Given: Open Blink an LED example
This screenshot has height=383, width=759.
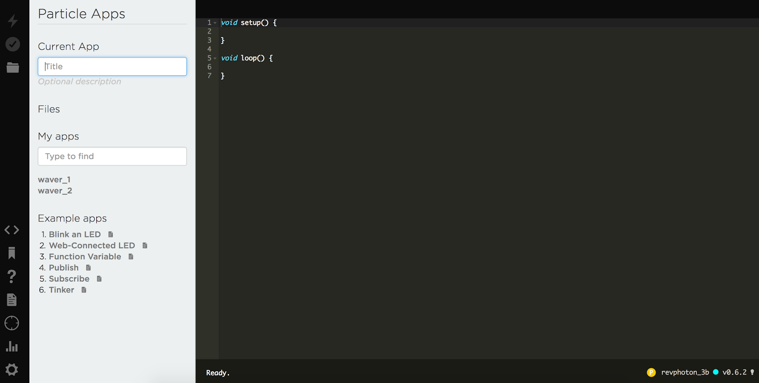Looking at the screenshot, I should (75, 234).
